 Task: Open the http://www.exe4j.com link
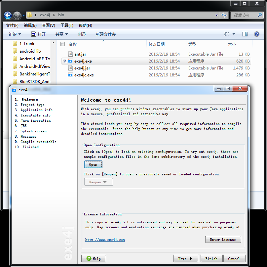[105, 240]
